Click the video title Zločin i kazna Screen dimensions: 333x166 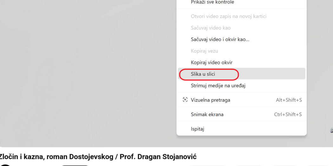pos(98,157)
